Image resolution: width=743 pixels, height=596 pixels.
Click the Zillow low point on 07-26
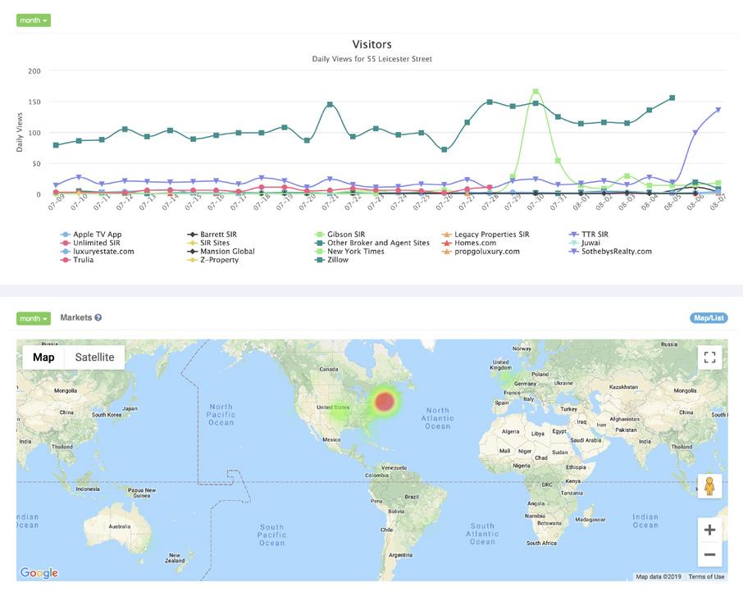[444, 150]
